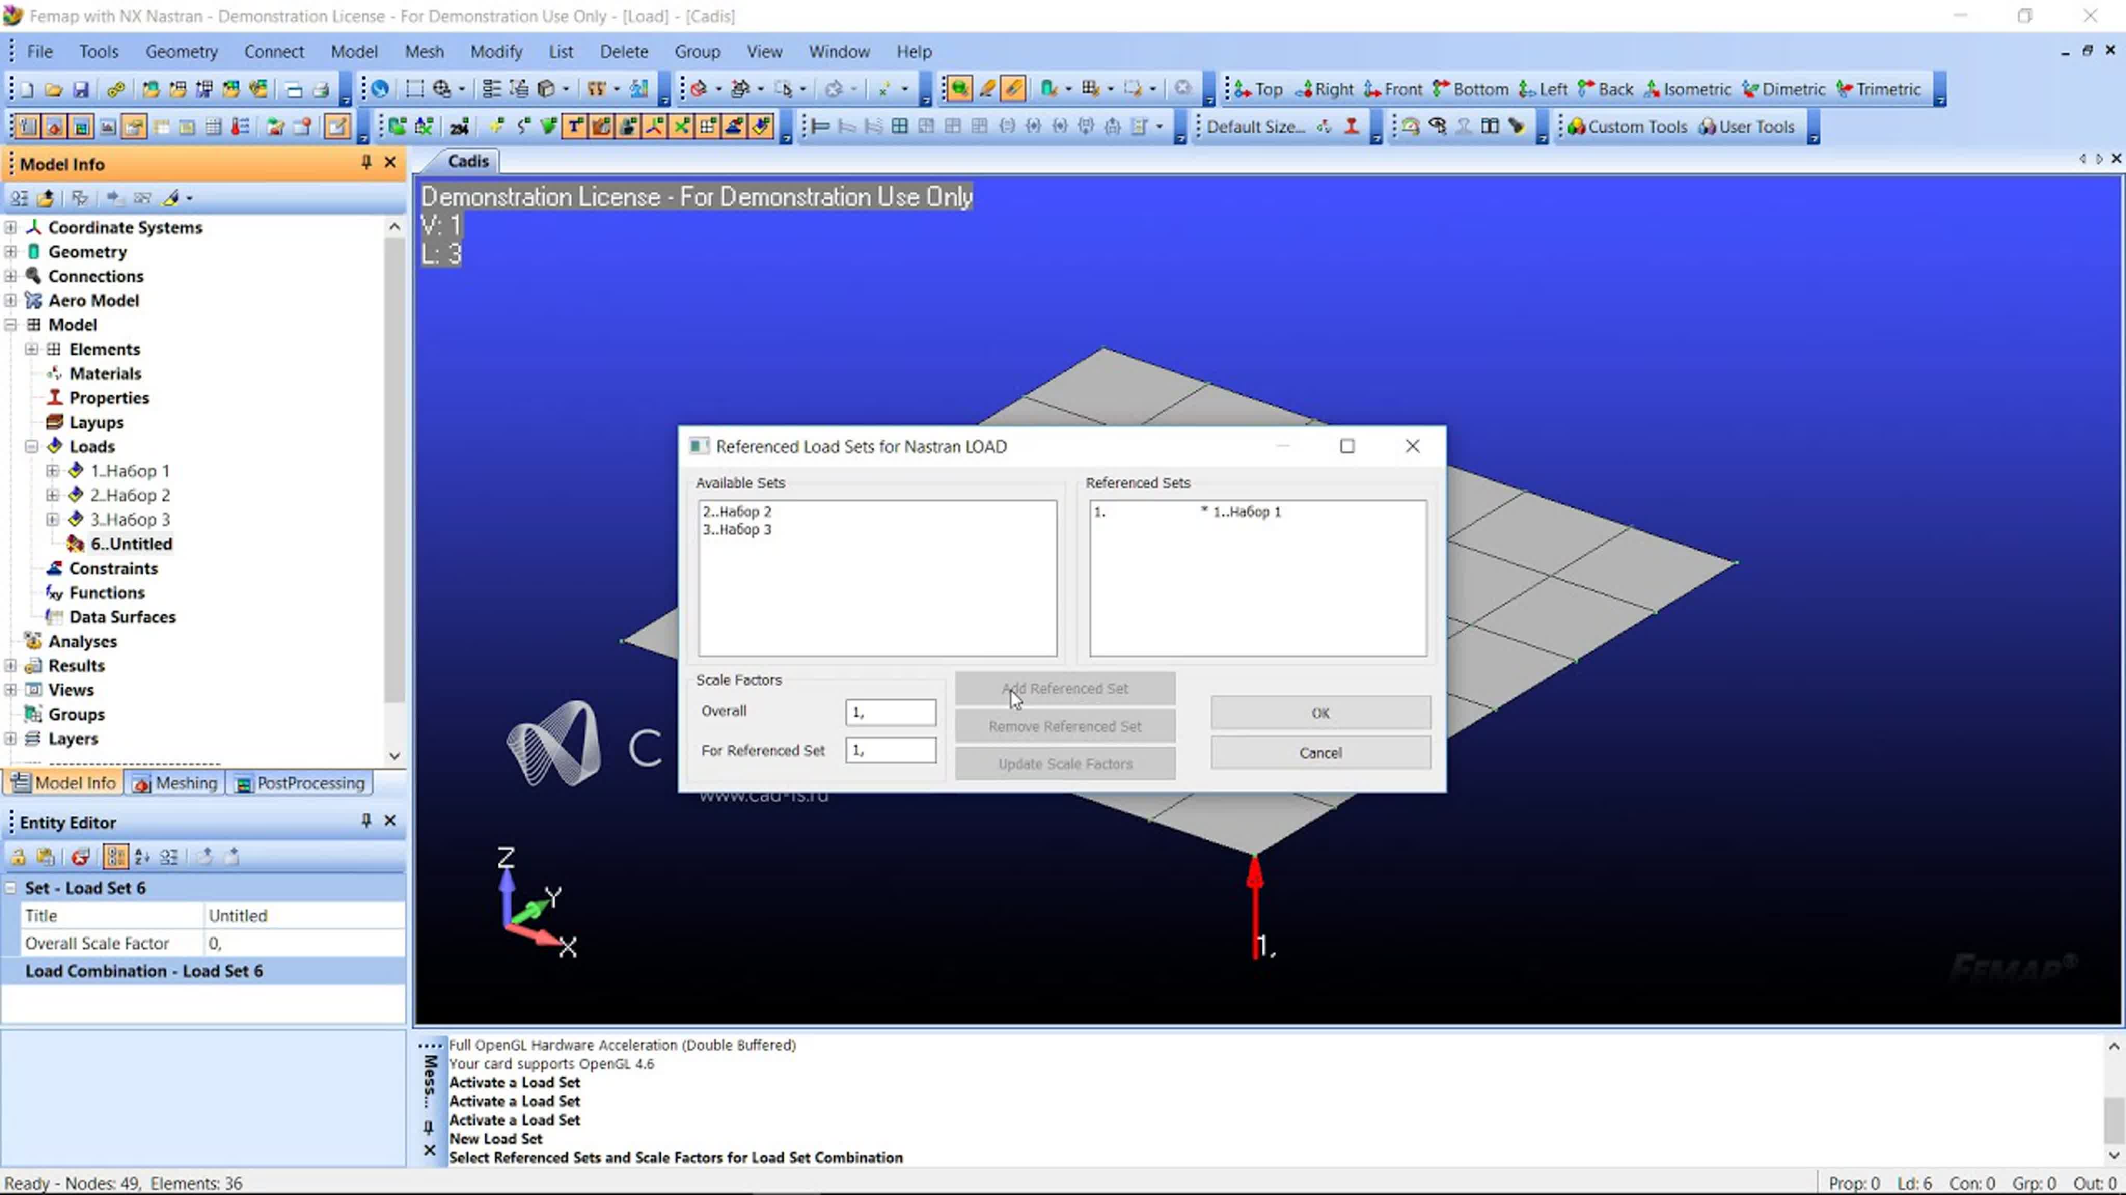2126x1195 pixels.
Task: Set the Dimetric view
Action: pos(1784,89)
